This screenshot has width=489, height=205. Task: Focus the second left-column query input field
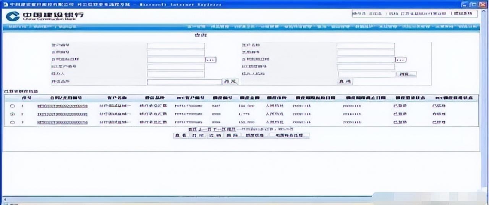(x=176, y=53)
